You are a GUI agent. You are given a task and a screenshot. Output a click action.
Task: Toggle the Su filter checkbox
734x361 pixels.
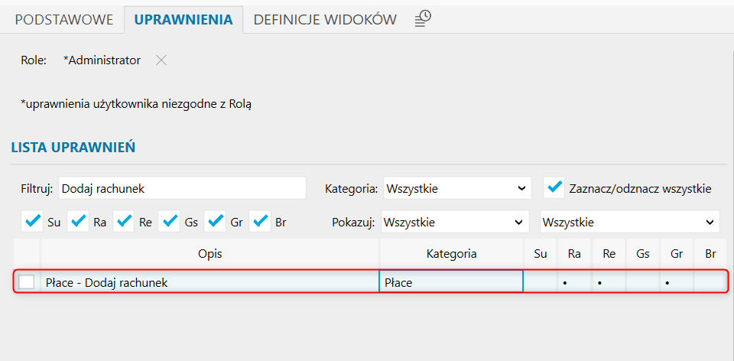[x=34, y=222]
